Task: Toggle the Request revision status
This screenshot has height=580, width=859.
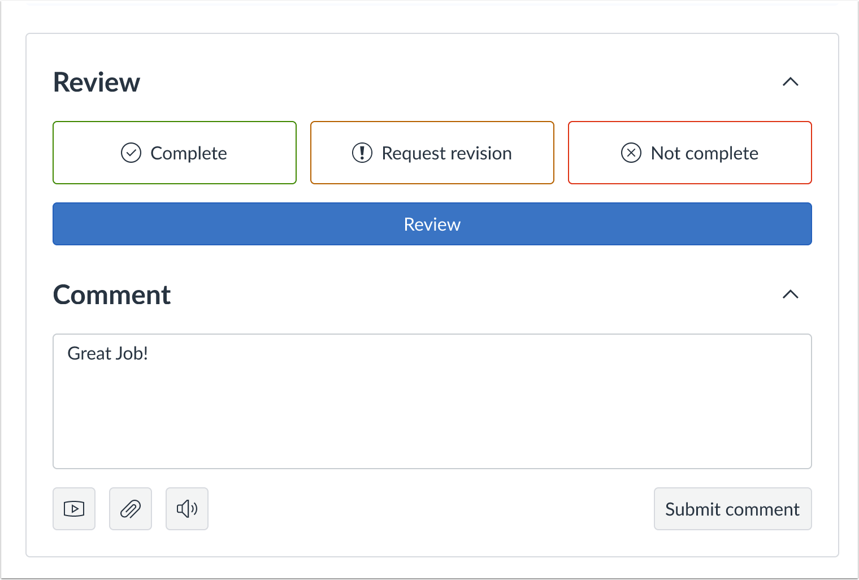Action: (x=432, y=153)
